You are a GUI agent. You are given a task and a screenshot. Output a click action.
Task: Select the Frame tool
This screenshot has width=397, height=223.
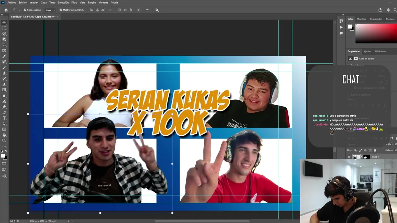tap(4, 50)
